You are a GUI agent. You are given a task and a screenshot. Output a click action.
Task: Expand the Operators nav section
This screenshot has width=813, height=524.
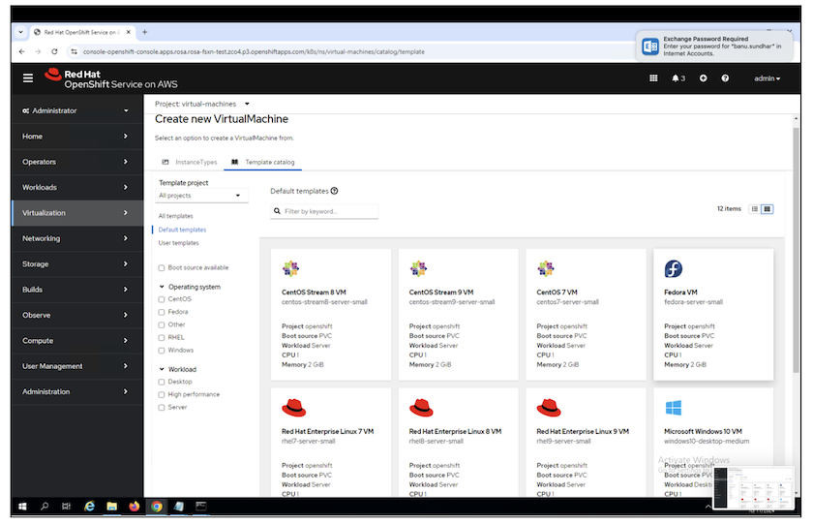(75, 162)
